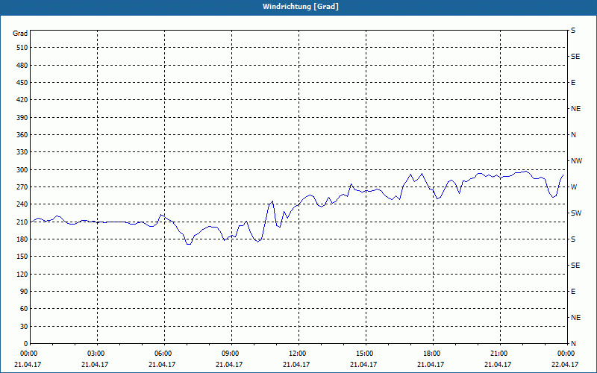Select the 300 y-axis value
This screenshot has width=597, height=373.
(22, 169)
